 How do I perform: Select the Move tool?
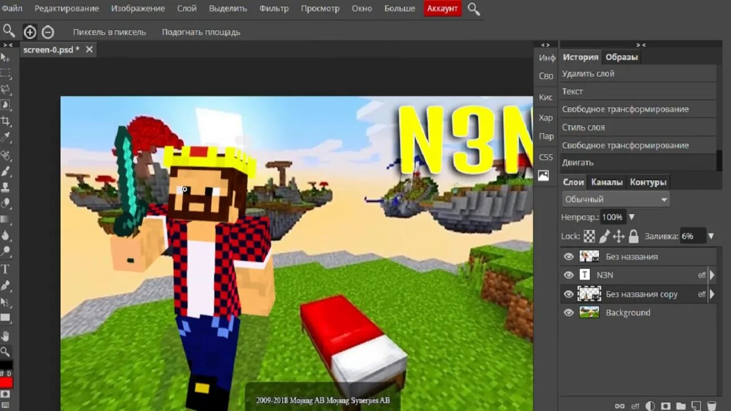click(x=5, y=58)
